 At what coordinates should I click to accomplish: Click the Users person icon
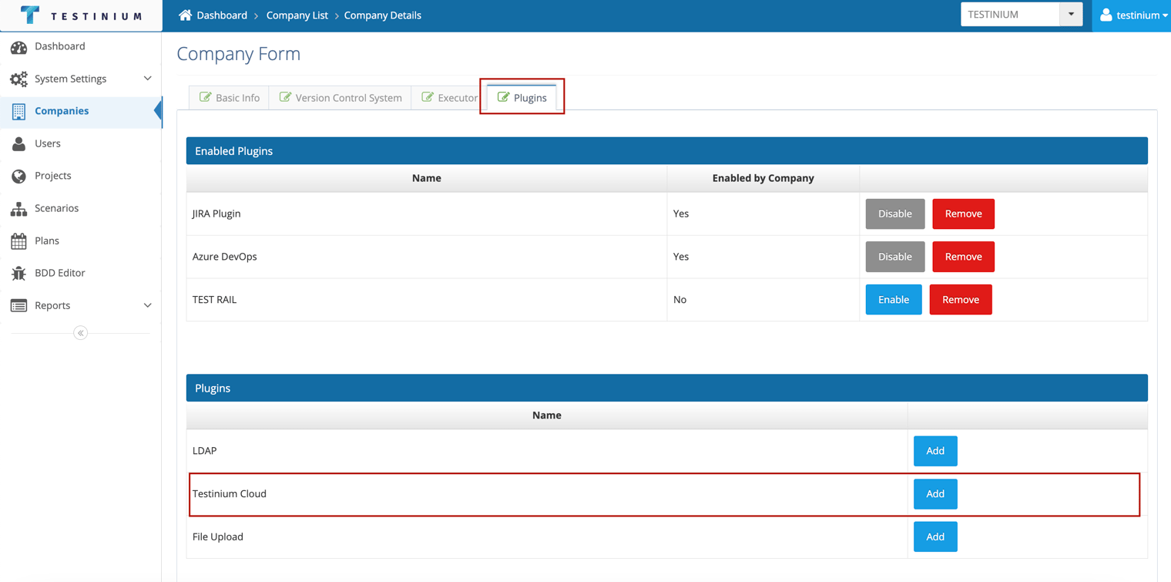(x=18, y=143)
